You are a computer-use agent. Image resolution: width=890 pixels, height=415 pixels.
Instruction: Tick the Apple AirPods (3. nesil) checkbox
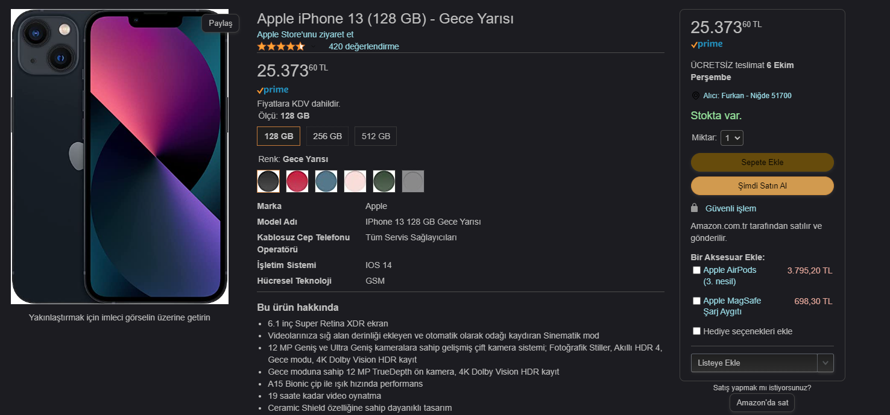click(x=696, y=270)
